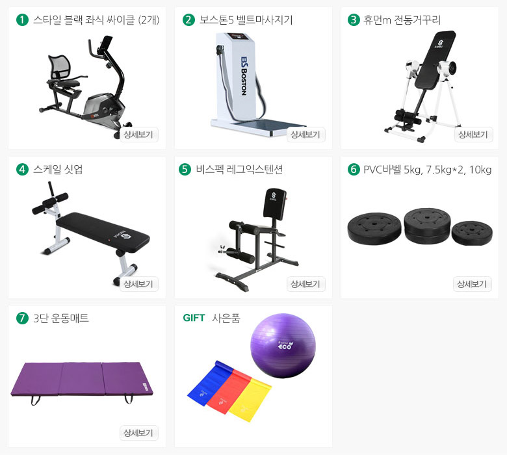Viewport: 507px width, 455px height.
Task: Click the recumbent cycle product image
Action: 86,86
